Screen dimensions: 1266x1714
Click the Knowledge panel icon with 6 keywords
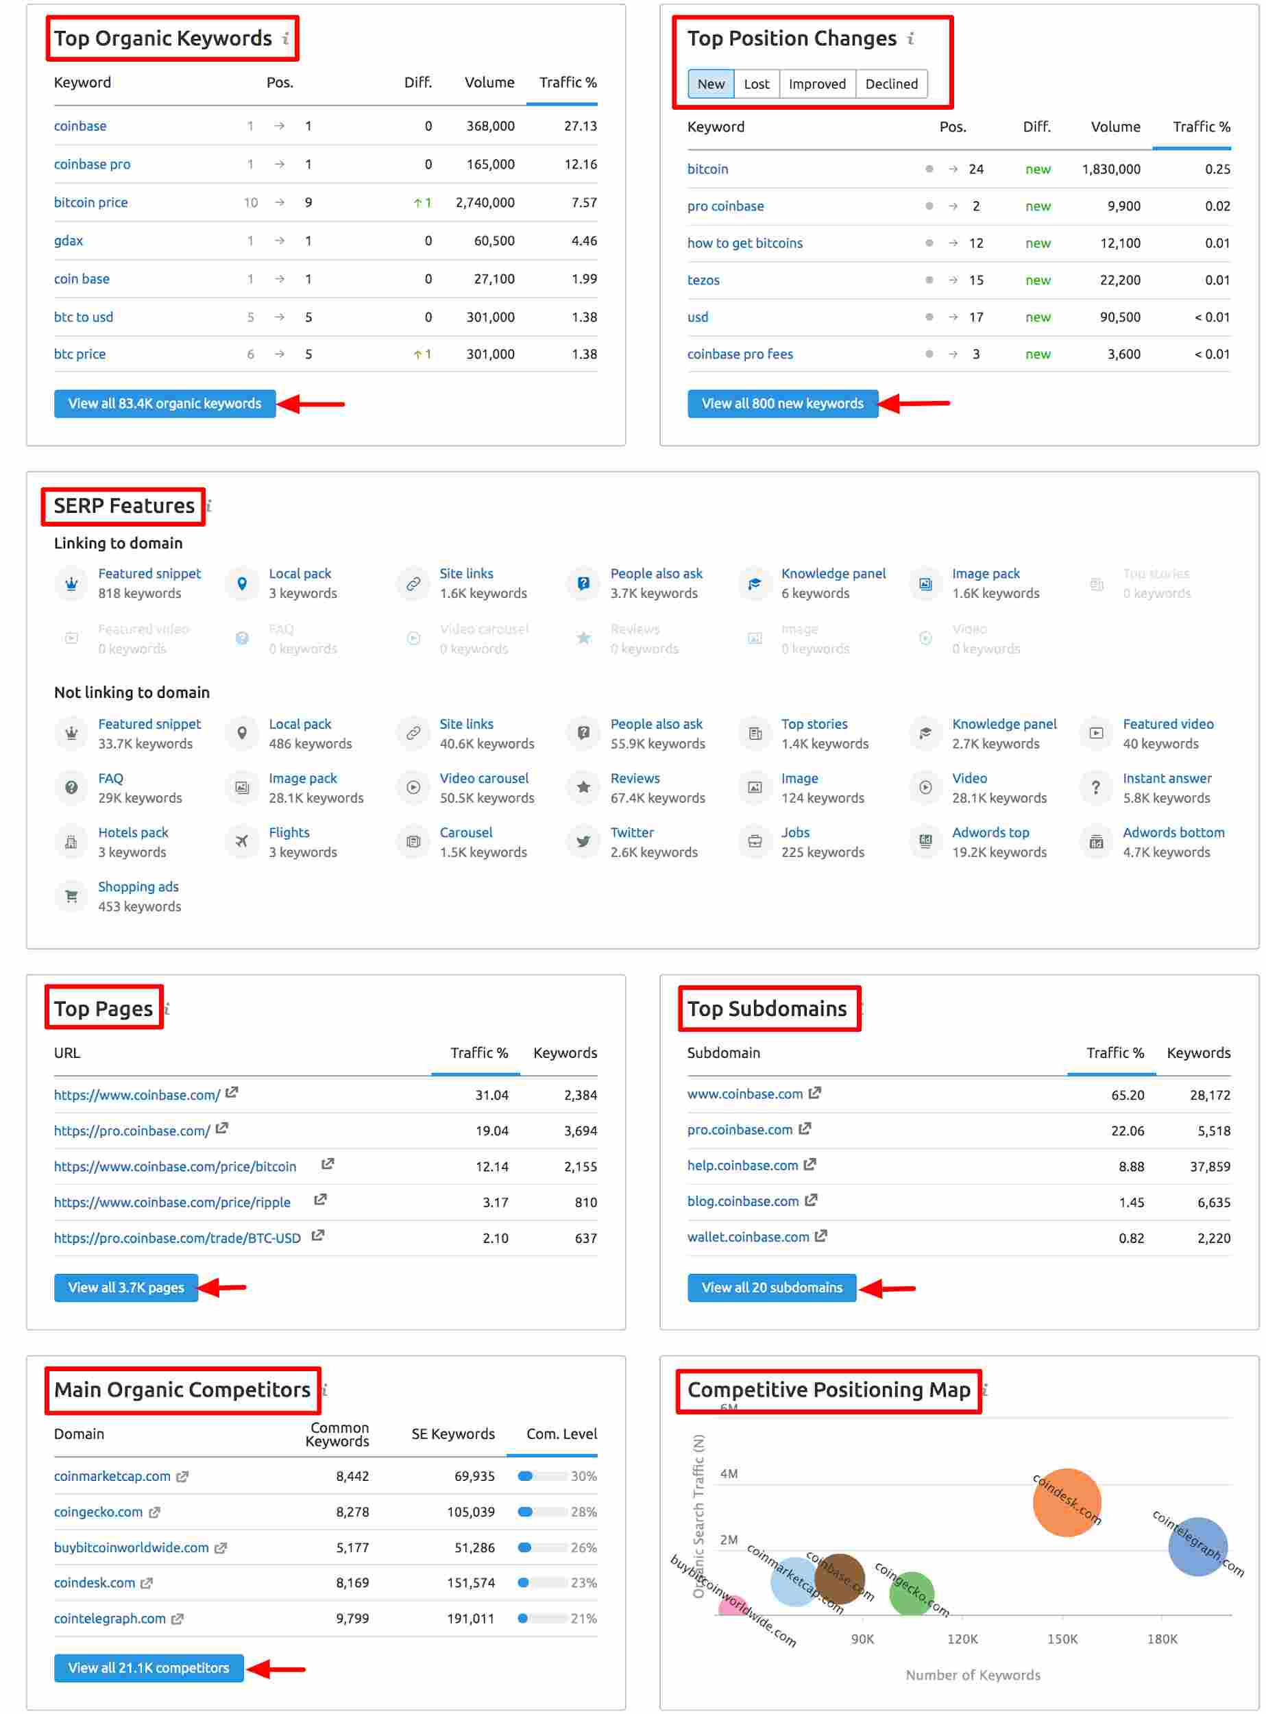pos(755,584)
